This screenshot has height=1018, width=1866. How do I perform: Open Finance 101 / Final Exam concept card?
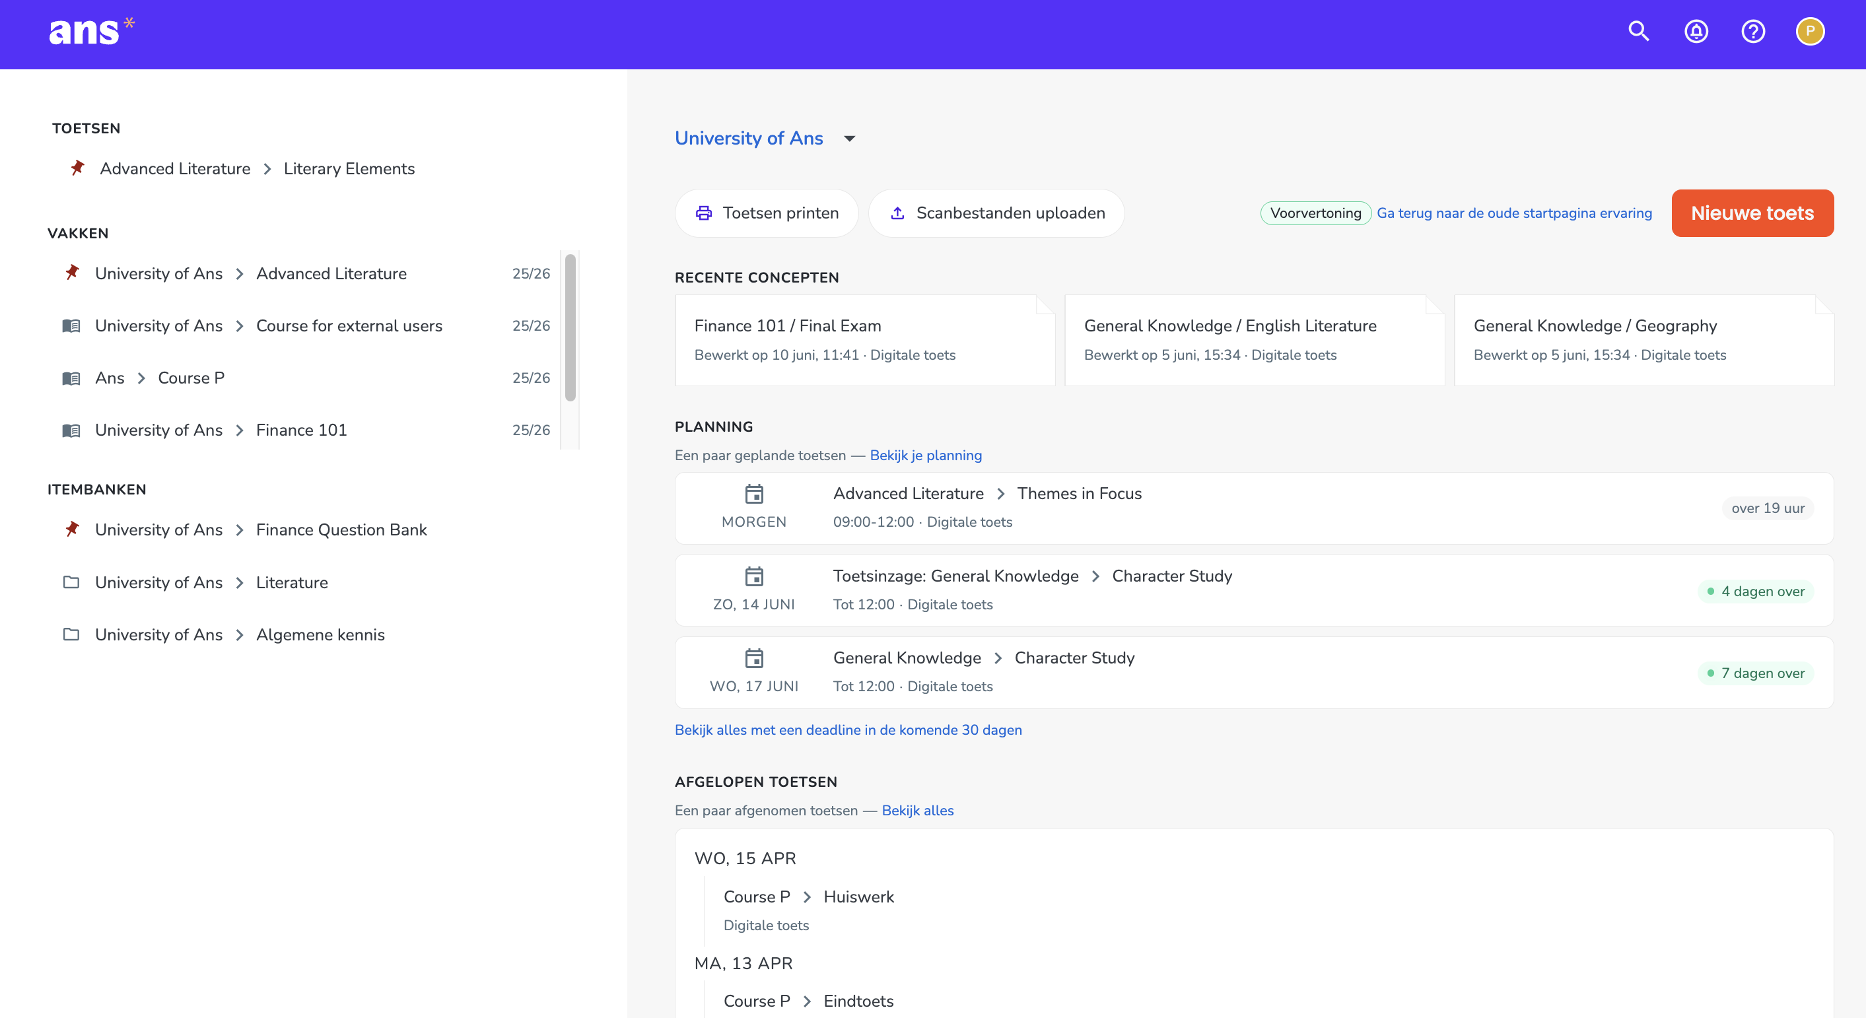(865, 339)
